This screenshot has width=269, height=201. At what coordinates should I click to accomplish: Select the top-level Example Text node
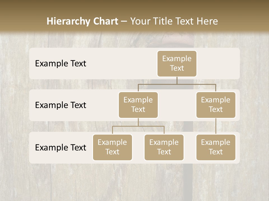point(177,64)
